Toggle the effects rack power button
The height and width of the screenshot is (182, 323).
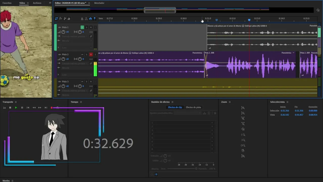click(152, 174)
